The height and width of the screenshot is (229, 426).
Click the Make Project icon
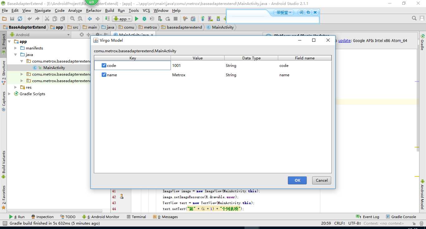[x=107, y=19]
